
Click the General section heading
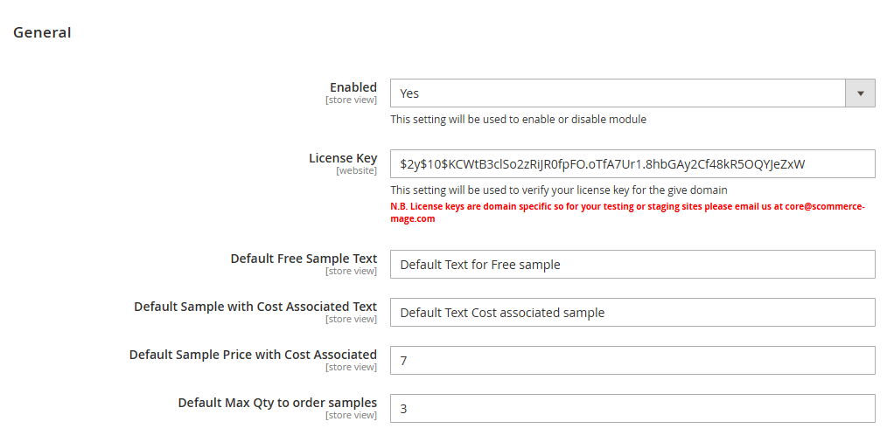click(x=42, y=33)
